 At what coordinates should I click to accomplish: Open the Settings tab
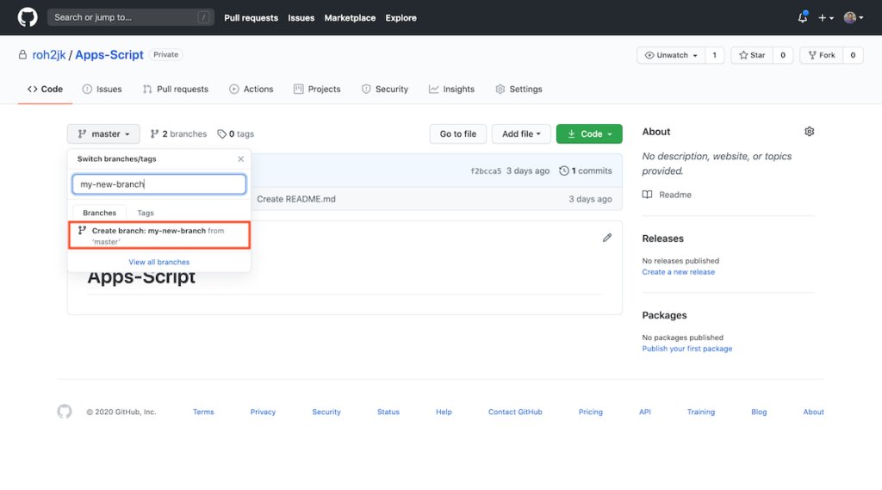tap(519, 89)
